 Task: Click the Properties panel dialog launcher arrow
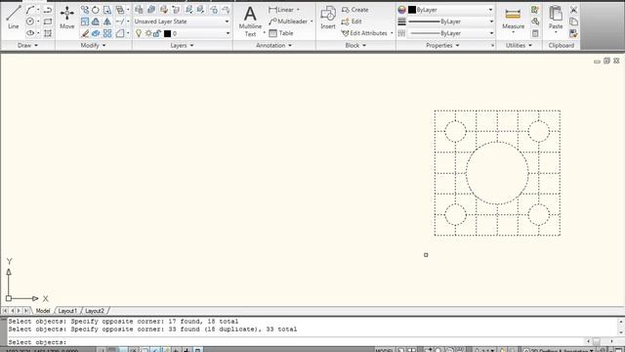tap(492, 46)
